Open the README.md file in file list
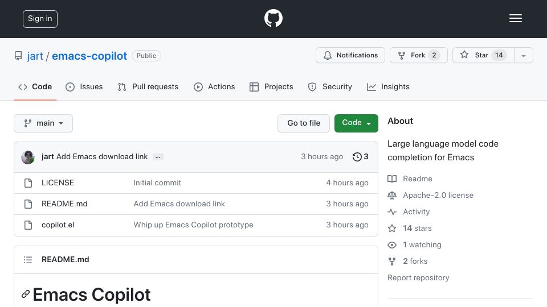This screenshot has width=547, height=307. 64,204
